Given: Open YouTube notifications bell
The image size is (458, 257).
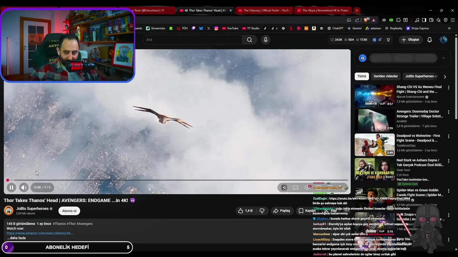Looking at the screenshot, I should [x=430, y=40].
